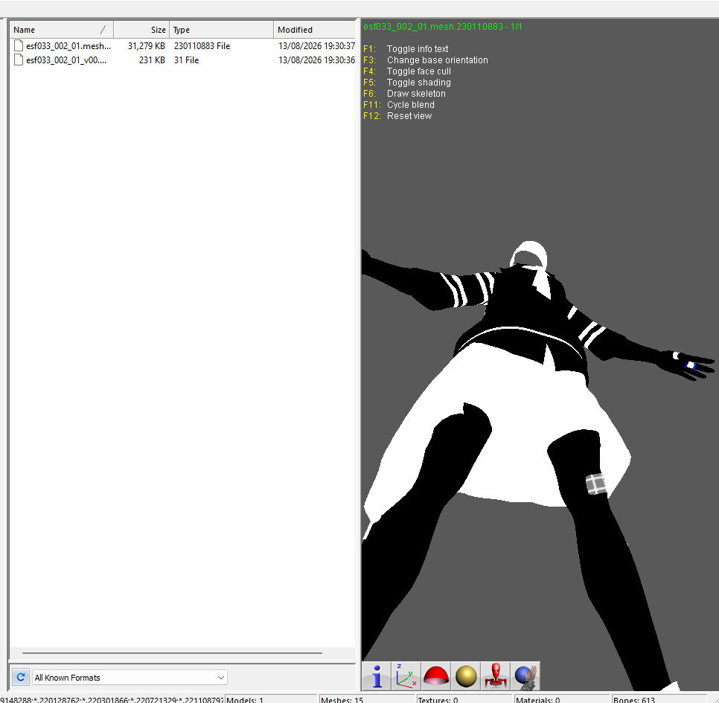Sort files by the Name column header
719x703 pixels.
62,30
